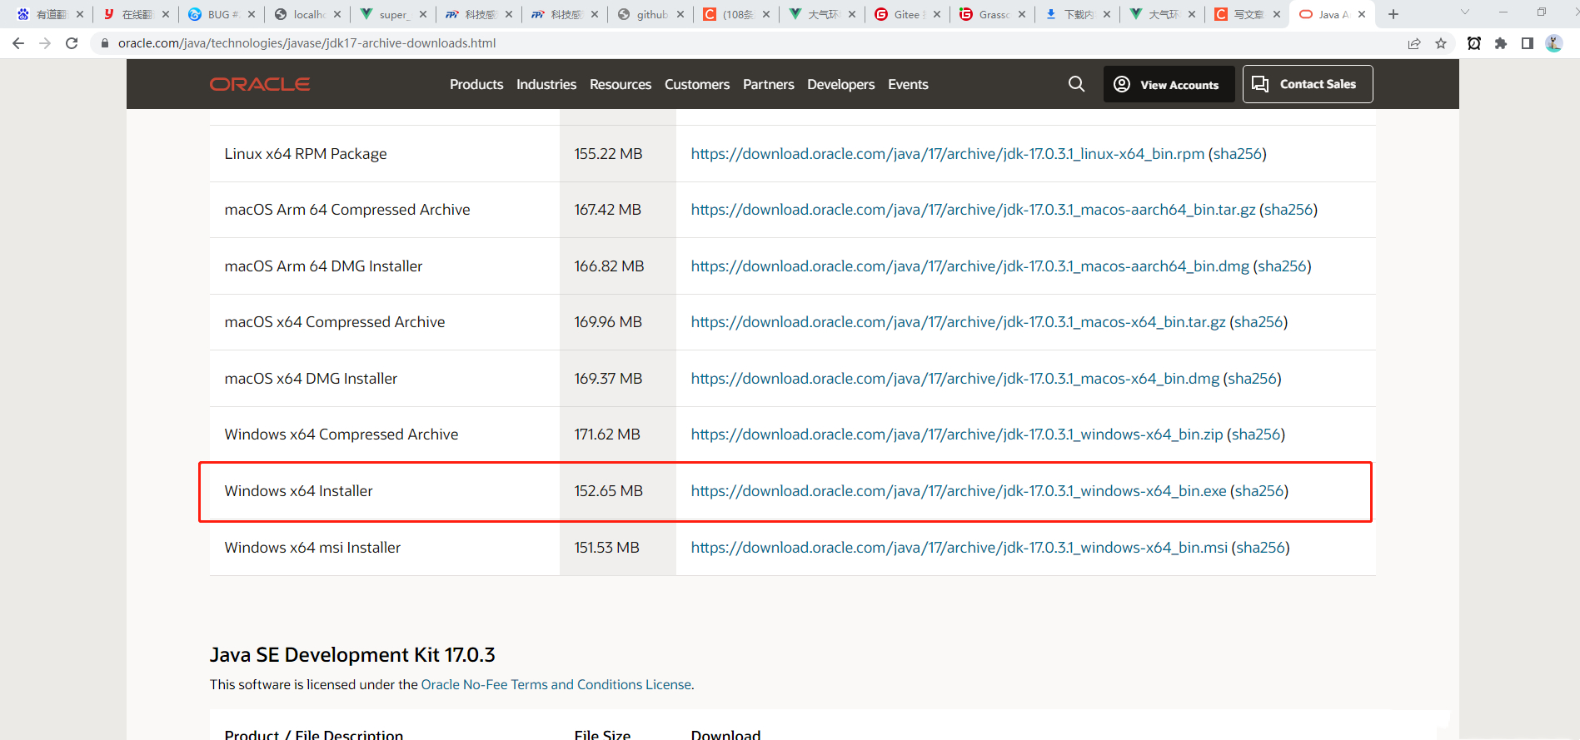1580x740 pixels.
Task: Open the alarm clock extension icon
Action: click(x=1474, y=43)
